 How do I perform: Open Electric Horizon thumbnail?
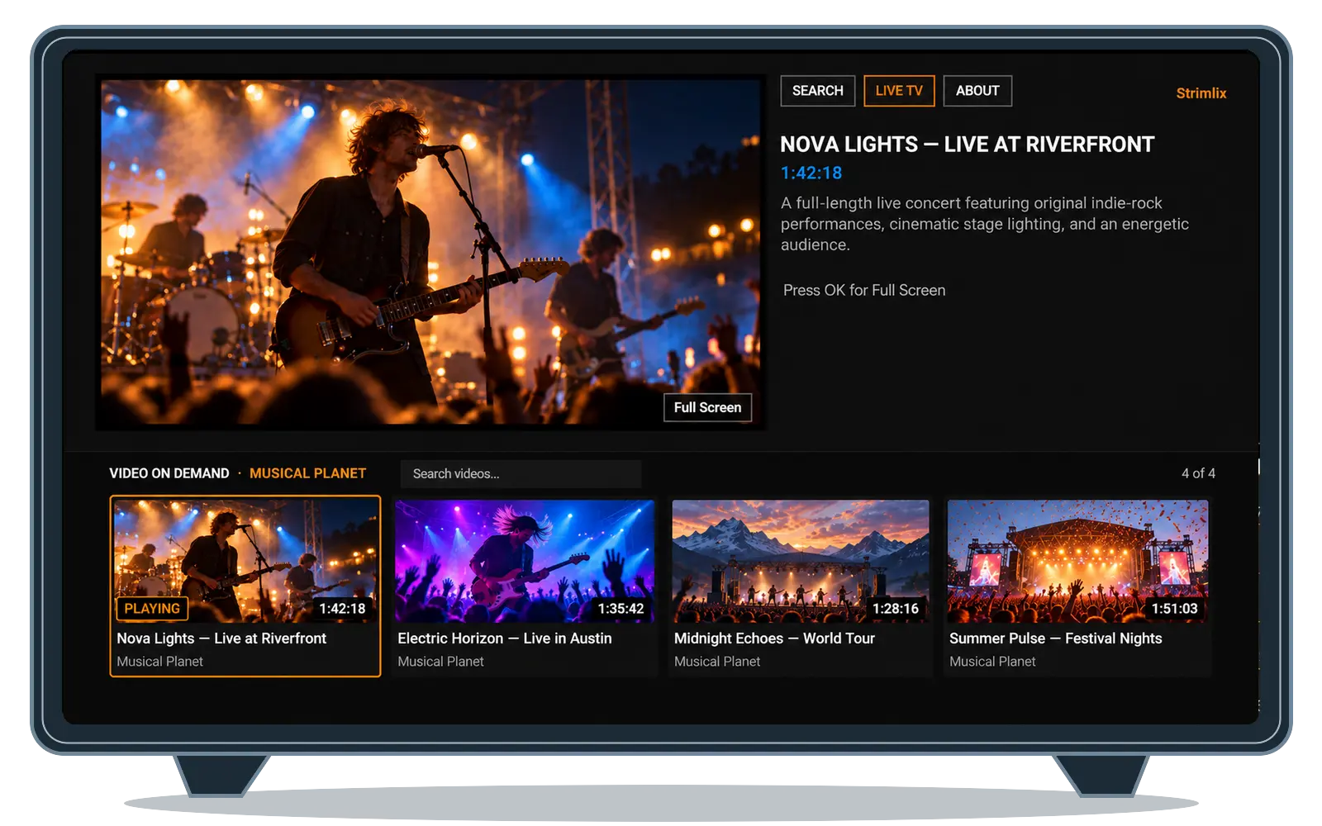click(525, 561)
